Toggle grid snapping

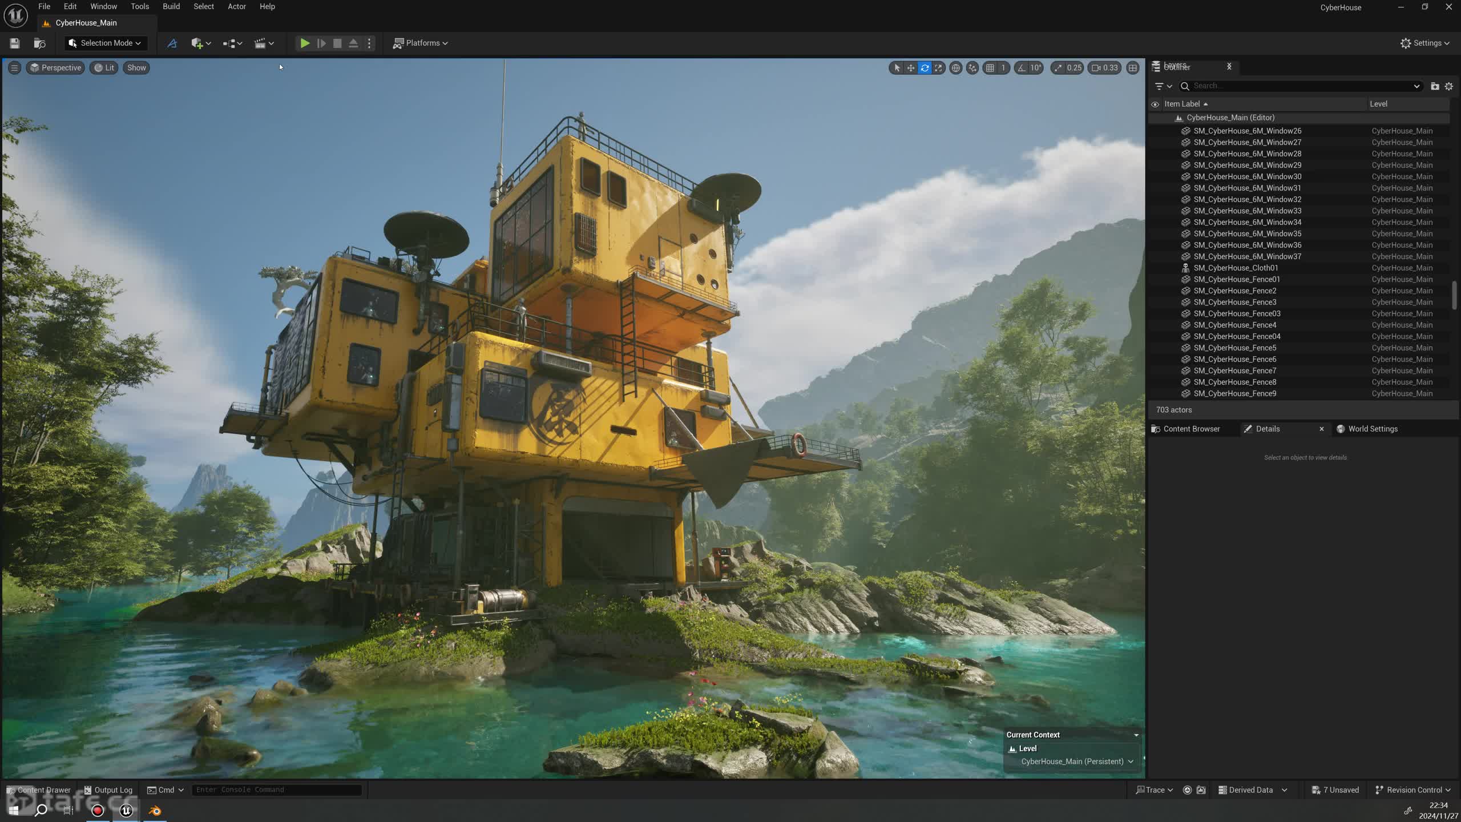click(x=990, y=68)
